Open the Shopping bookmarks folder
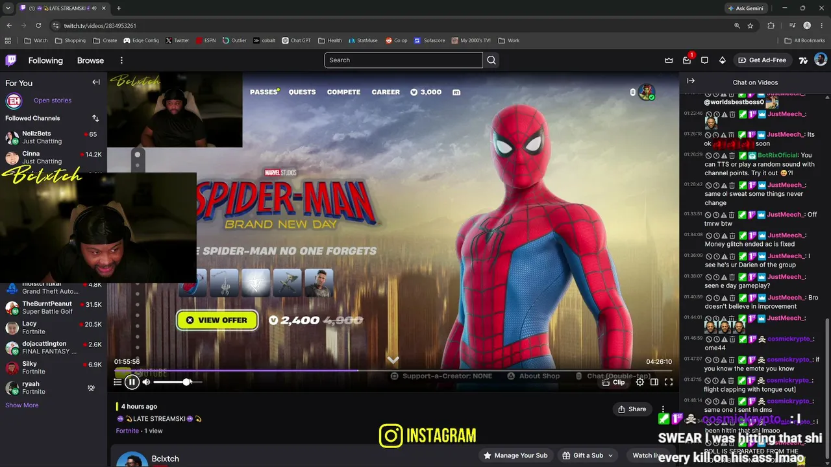 pos(71,40)
